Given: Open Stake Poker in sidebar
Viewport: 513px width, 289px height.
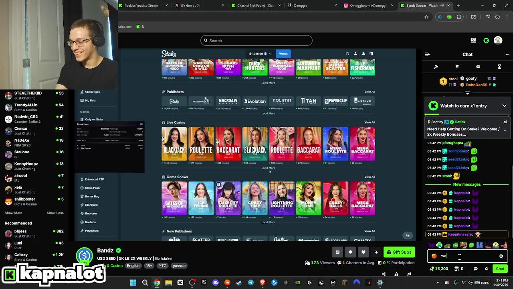Looking at the screenshot, I should tap(93, 188).
